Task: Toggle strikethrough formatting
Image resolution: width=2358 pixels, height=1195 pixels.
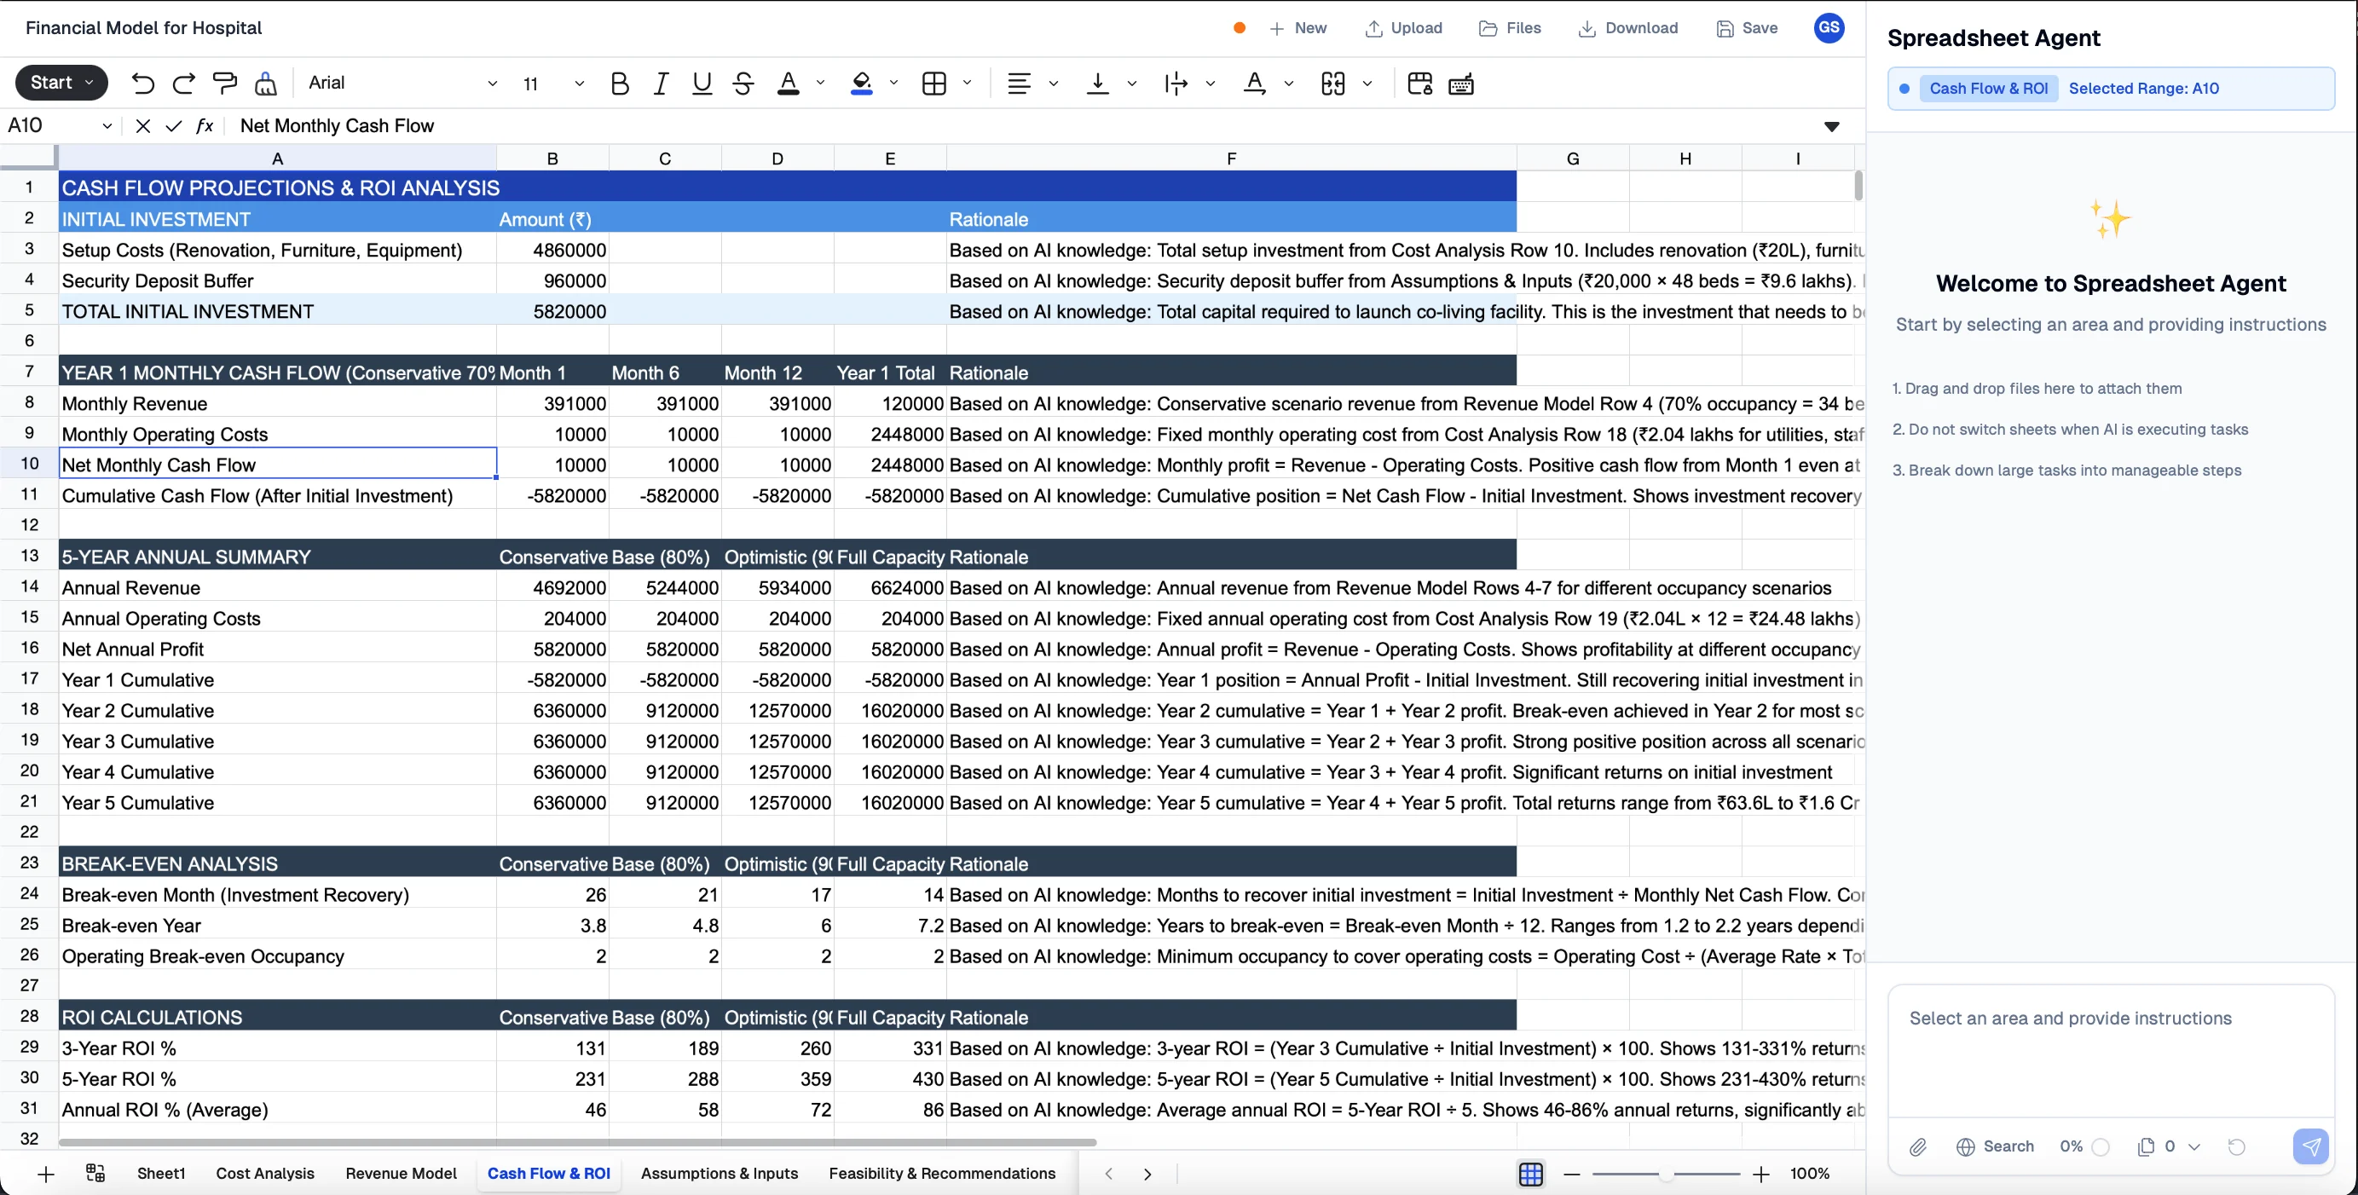Action: [743, 84]
